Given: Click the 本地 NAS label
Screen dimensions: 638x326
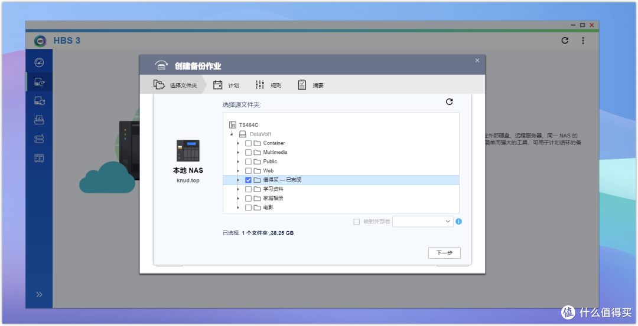Looking at the screenshot, I should tap(188, 170).
